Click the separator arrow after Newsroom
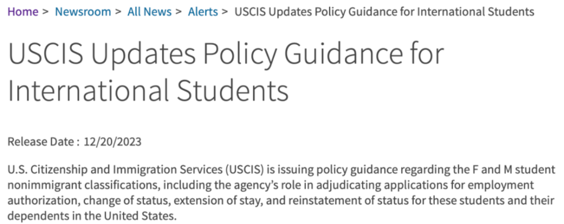 (120, 11)
